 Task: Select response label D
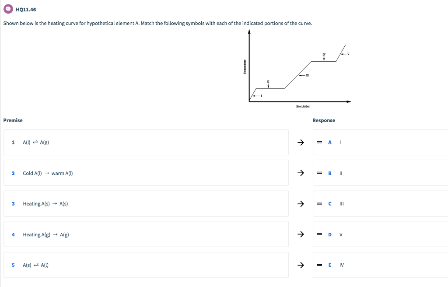[329, 234]
